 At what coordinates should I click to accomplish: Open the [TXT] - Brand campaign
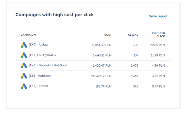[x=38, y=86]
